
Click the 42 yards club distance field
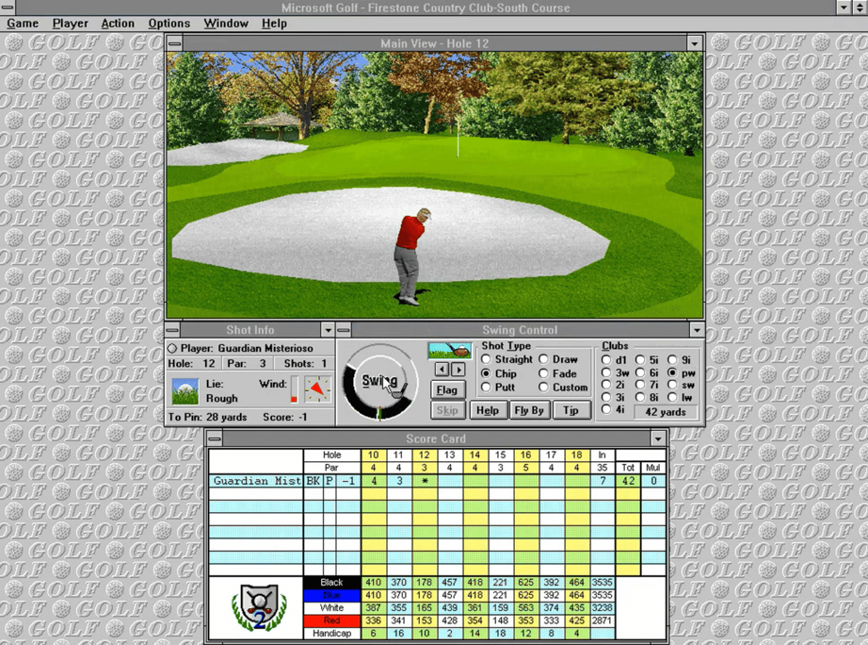click(665, 412)
